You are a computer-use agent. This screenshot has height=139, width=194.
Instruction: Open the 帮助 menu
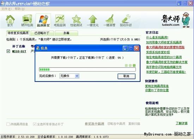tap(20, 9)
